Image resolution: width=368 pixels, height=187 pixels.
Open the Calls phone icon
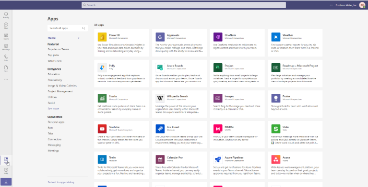tap(6, 57)
